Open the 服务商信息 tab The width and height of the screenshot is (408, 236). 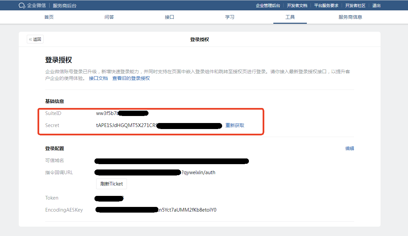coord(350,17)
